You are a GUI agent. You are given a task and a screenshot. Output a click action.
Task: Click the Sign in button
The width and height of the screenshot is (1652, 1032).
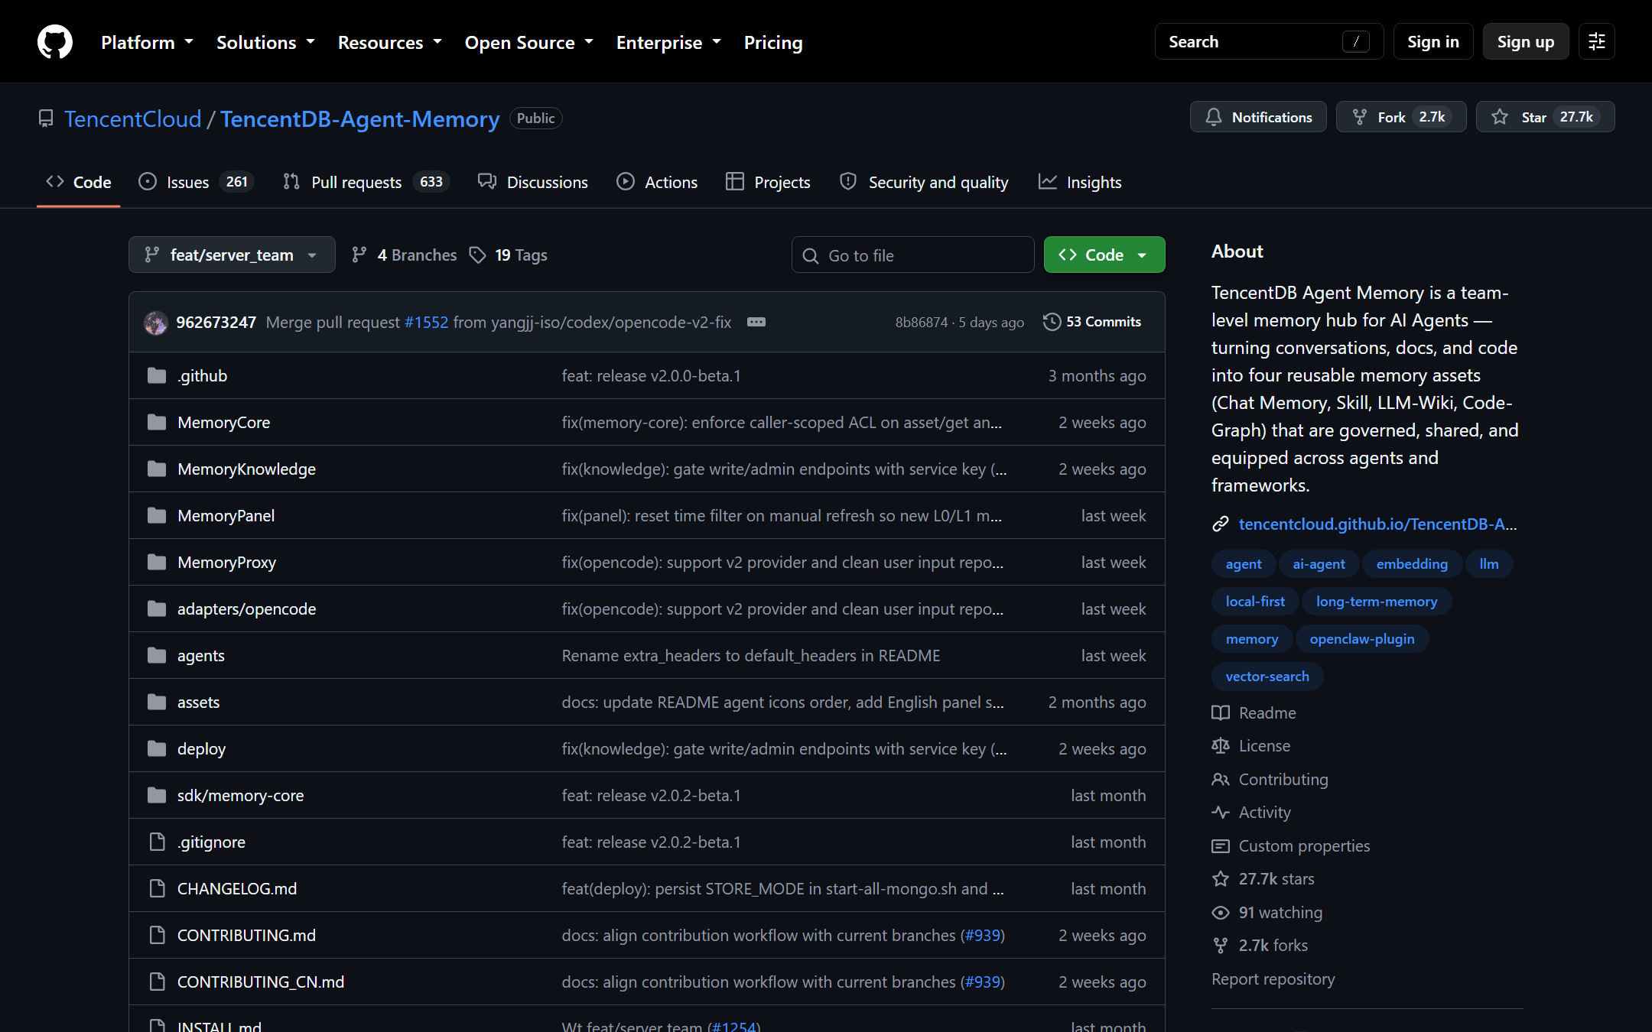tap(1433, 41)
